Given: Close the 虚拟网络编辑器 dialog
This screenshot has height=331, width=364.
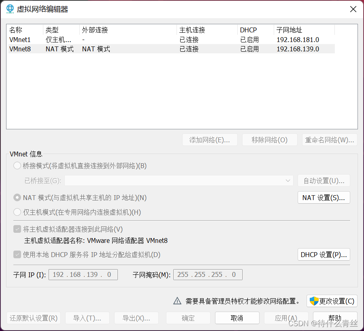Looking at the screenshot, I should [x=353, y=9].
